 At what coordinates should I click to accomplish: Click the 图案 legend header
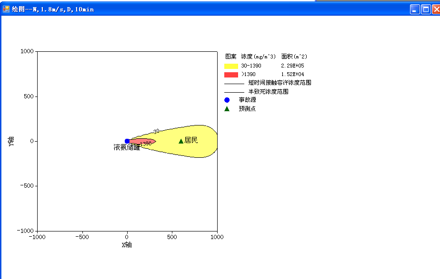pyautogui.click(x=231, y=57)
